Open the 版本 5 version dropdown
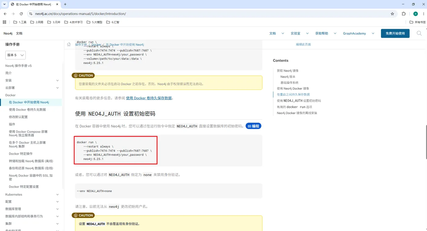427x231 pixels. pos(16,55)
